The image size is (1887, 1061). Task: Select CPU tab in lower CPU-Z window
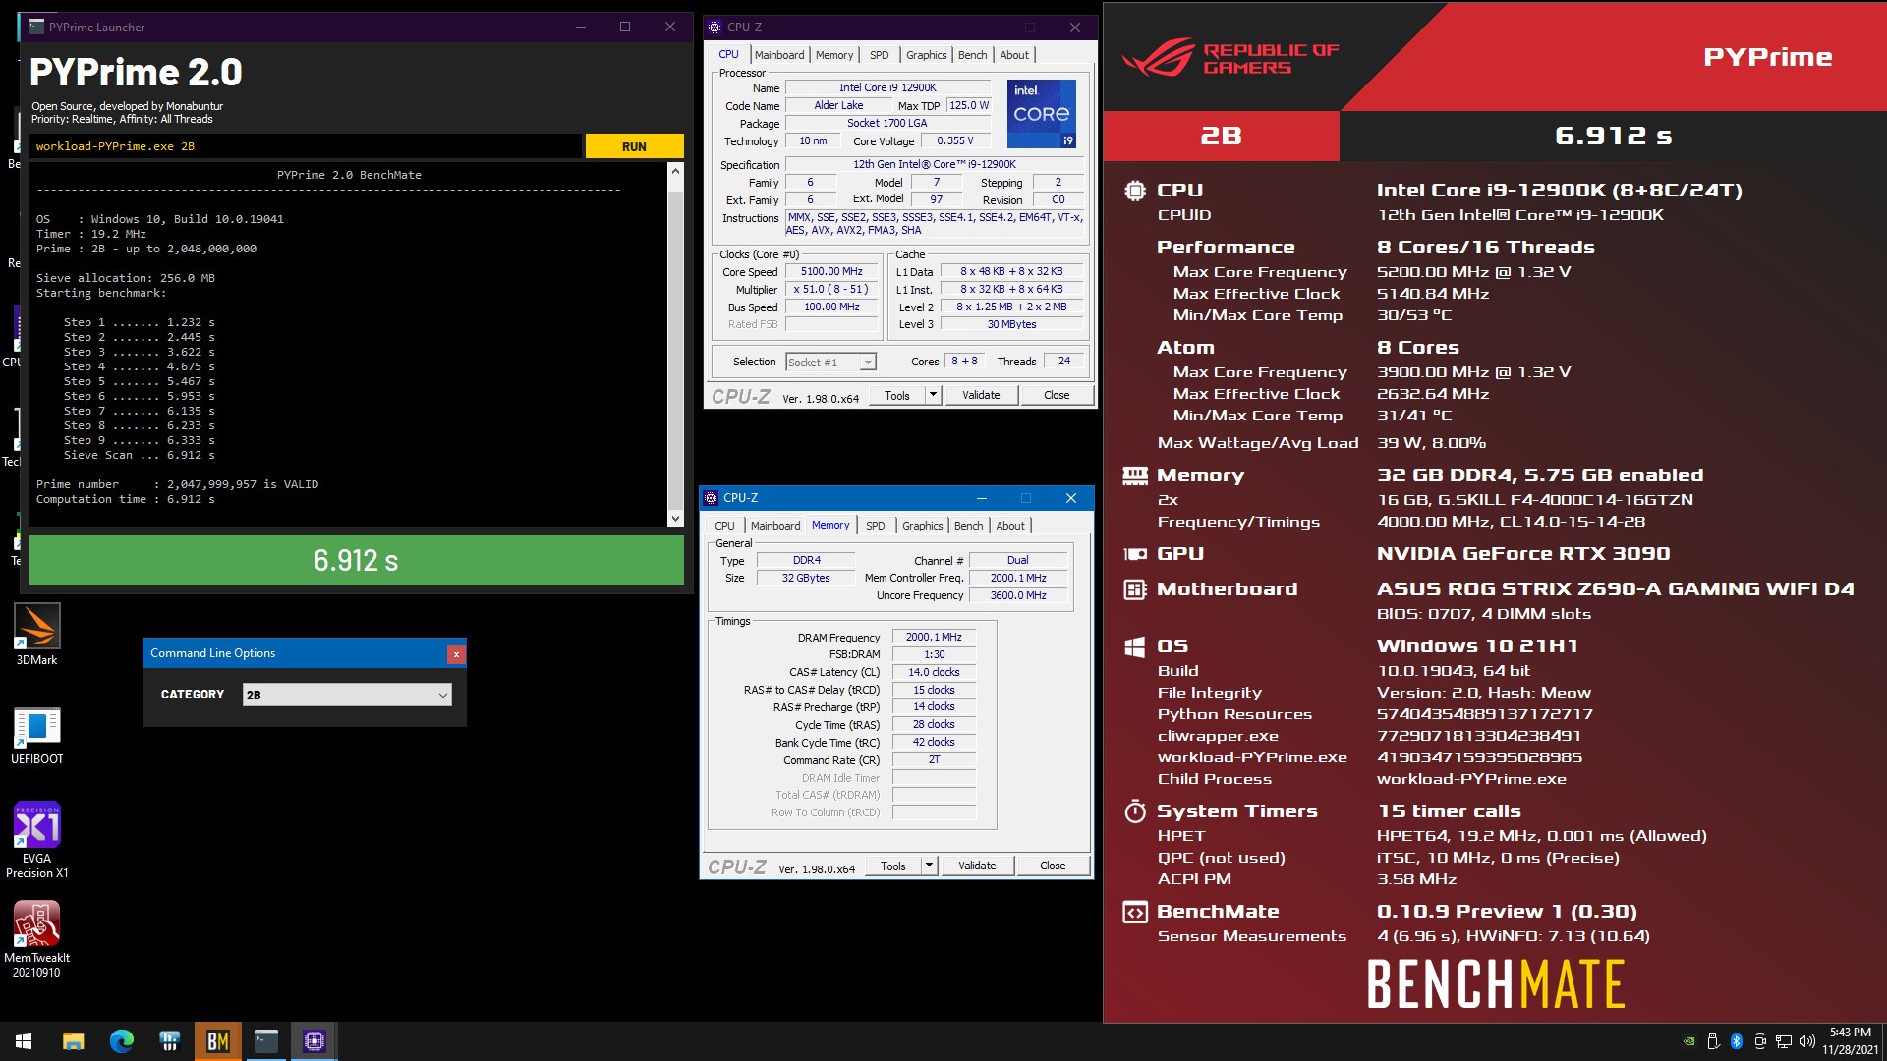[724, 526]
